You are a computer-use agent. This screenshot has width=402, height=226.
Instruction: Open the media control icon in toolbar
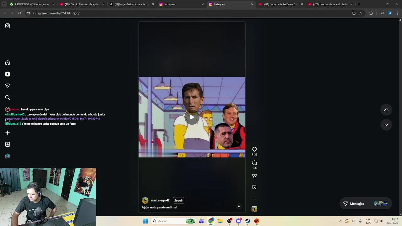[382, 13]
